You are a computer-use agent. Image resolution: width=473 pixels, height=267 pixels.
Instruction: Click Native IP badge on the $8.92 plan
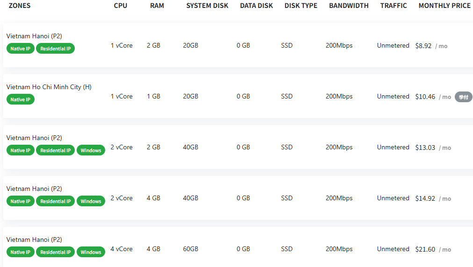21,49
